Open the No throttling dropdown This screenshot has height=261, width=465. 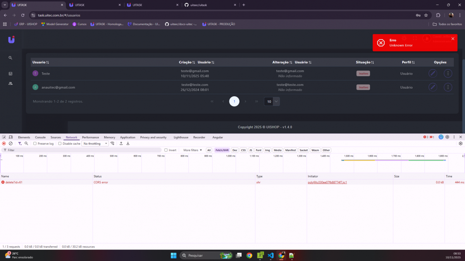(x=95, y=143)
